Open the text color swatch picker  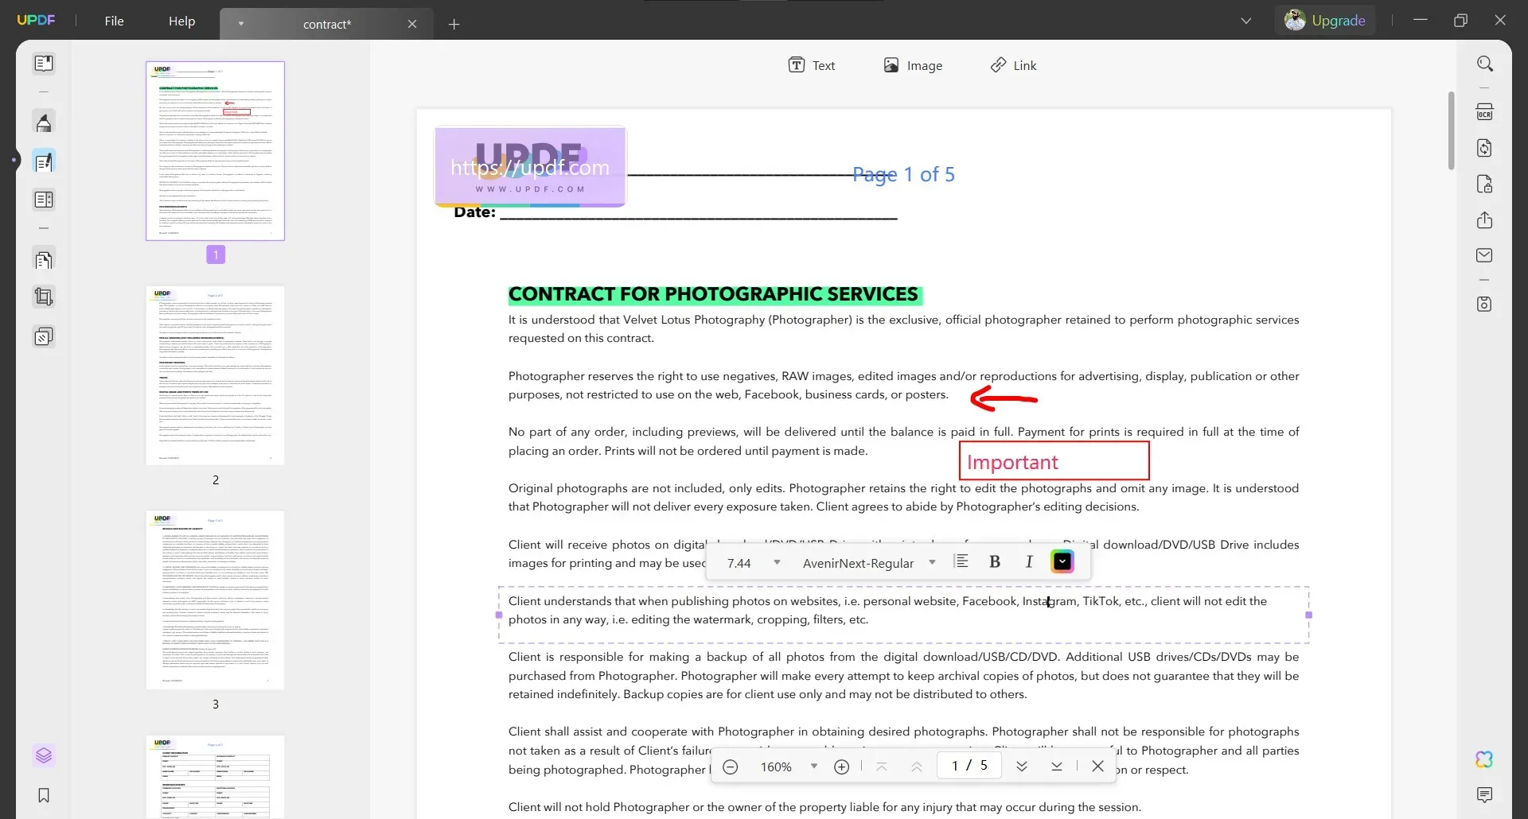(1062, 562)
